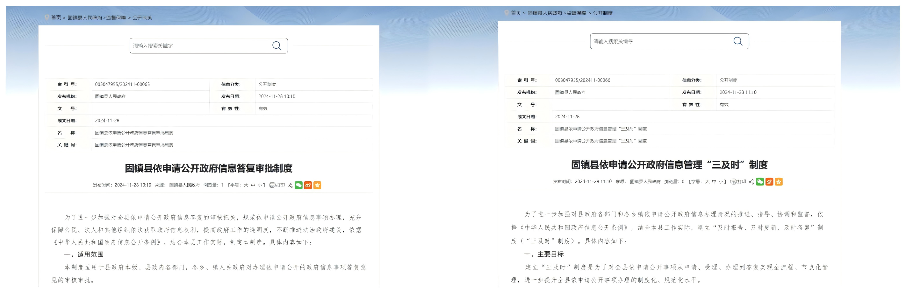Click 关键词 value 固镇县依申请公开政府信息管理"三及时"制度
This screenshot has width=906, height=293.
601,141
